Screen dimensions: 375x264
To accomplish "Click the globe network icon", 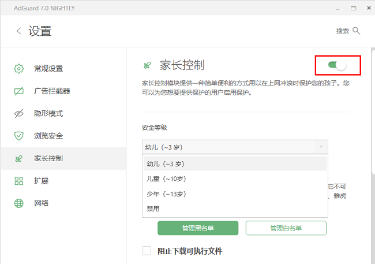I will point(18,203).
